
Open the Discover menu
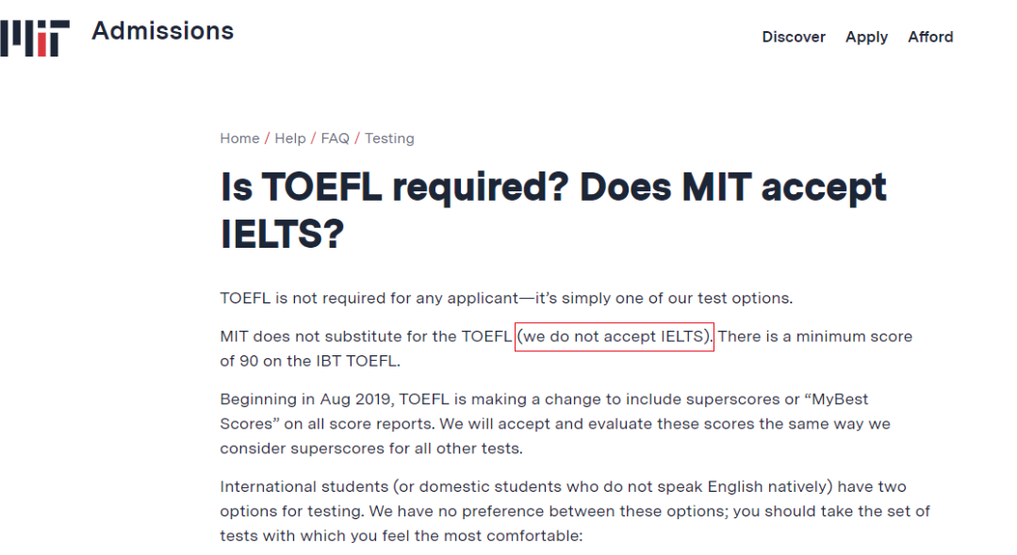[794, 37]
